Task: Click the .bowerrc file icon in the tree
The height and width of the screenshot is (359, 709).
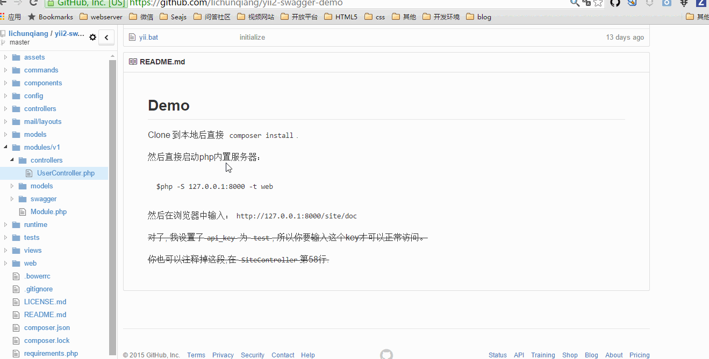Action: [16, 276]
